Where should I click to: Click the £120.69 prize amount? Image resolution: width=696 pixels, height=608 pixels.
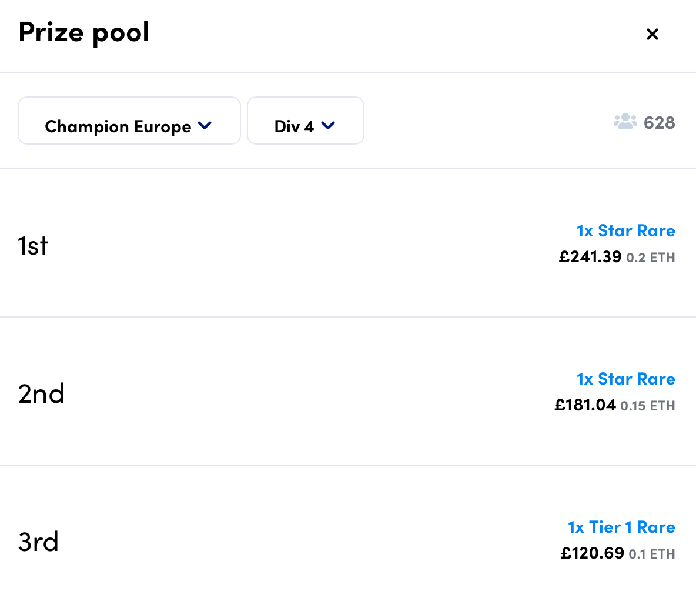pos(592,553)
